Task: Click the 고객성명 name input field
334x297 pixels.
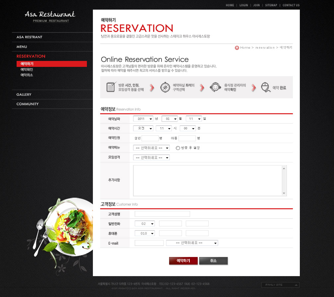Action: (162, 214)
